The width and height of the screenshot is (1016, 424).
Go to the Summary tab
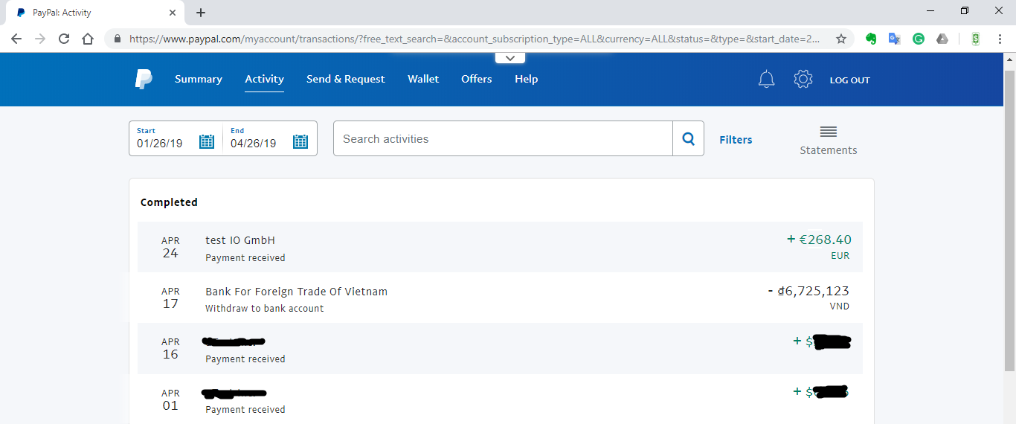pos(199,79)
